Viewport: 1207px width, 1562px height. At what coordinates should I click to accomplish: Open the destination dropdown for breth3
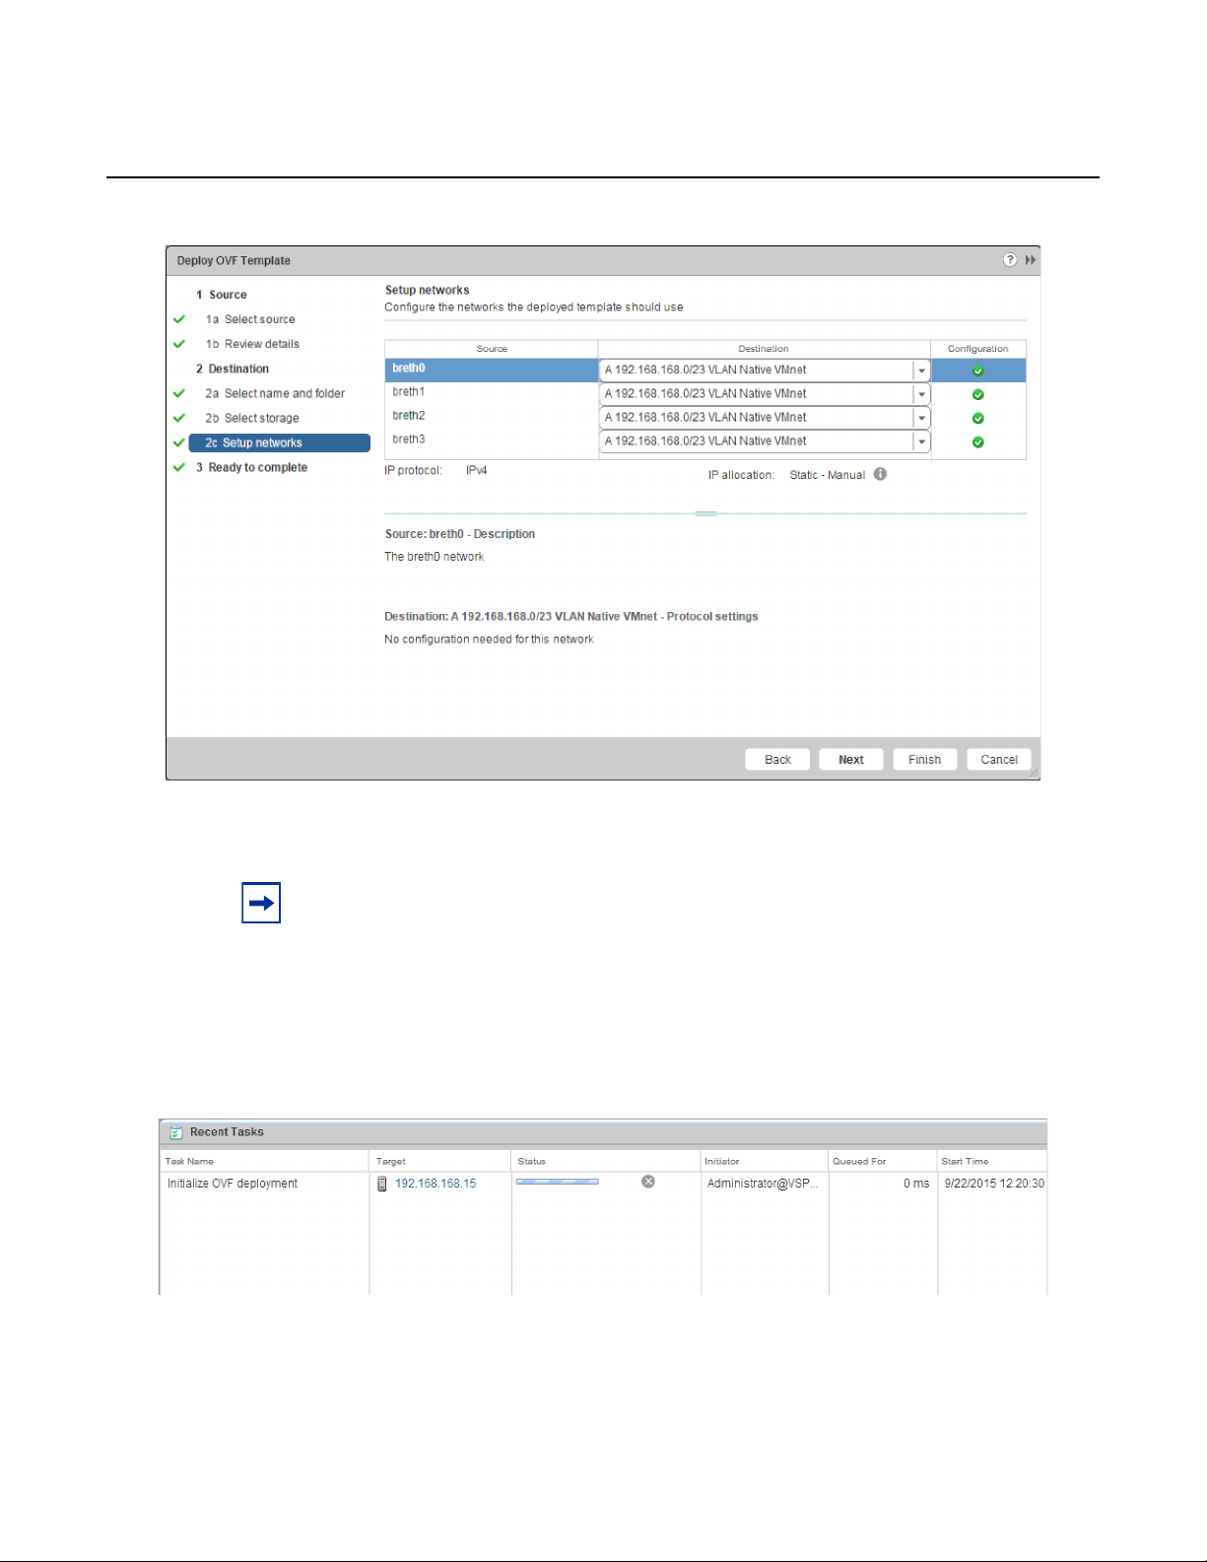tap(921, 441)
